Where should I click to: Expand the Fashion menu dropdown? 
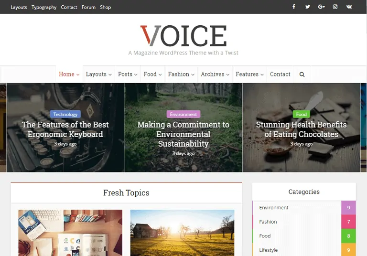pos(181,74)
